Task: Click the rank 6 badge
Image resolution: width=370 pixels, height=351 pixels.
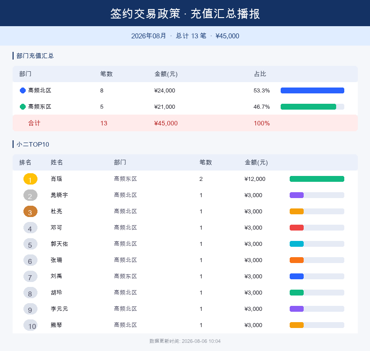Action: (x=30, y=260)
